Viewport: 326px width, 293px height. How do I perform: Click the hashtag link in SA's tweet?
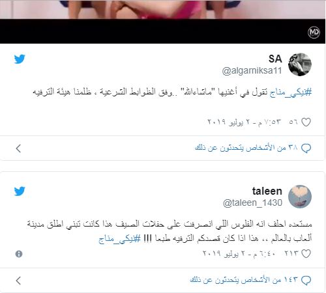[x=291, y=92]
